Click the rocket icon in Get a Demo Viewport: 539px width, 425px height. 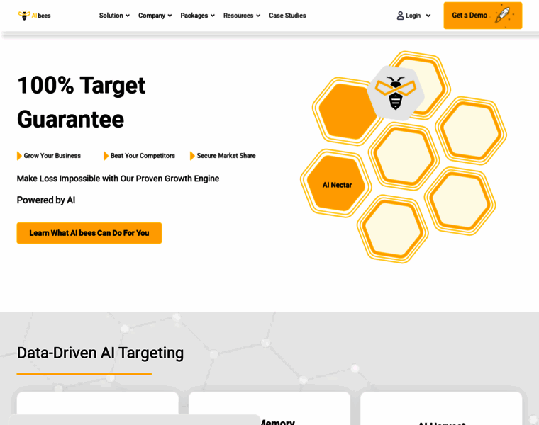[x=504, y=14]
